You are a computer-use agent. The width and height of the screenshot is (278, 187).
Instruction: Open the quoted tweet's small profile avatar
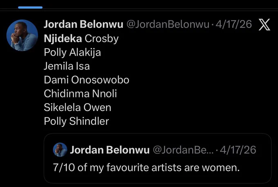pos(60,150)
